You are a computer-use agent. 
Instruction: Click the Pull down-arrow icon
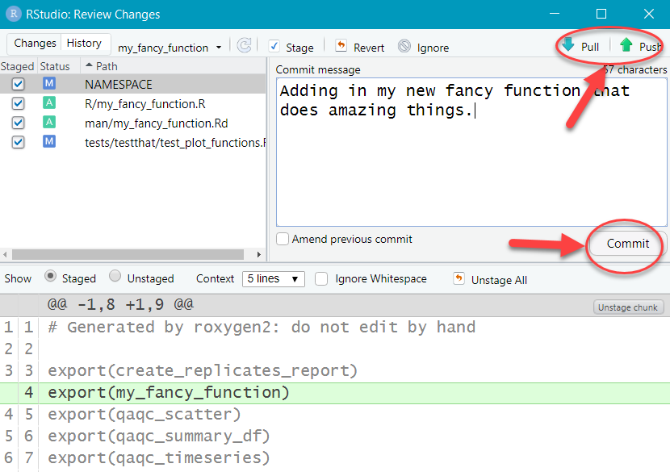(569, 46)
